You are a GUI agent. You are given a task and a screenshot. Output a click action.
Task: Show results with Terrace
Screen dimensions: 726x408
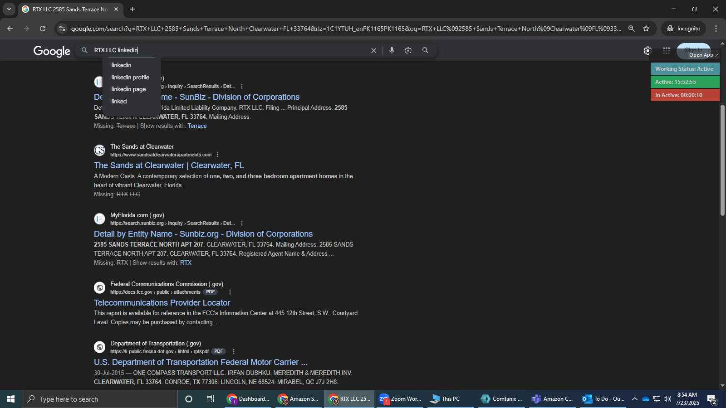tap(197, 126)
